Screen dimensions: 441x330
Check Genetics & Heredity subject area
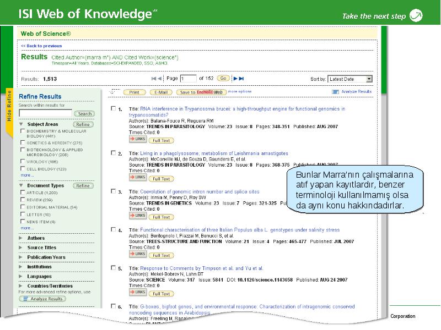(x=23, y=142)
